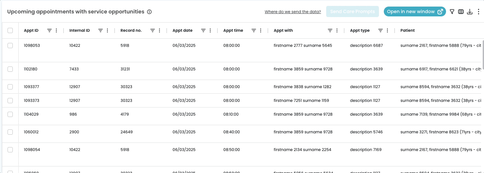Open the Internal ID column options menu
This screenshot has width=484, height=173.
(x=107, y=30)
